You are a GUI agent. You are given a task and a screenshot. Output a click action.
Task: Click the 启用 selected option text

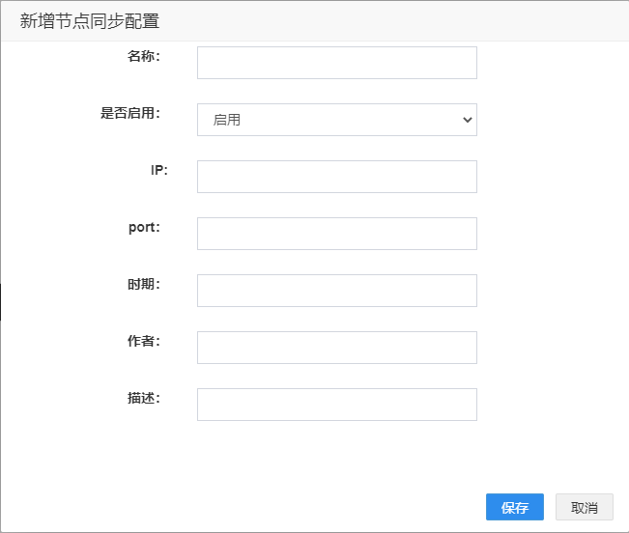coord(227,120)
